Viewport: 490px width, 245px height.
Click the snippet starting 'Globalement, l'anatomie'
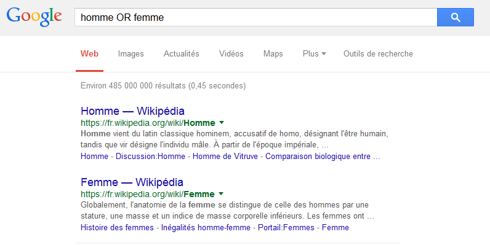pyautogui.click(x=227, y=211)
